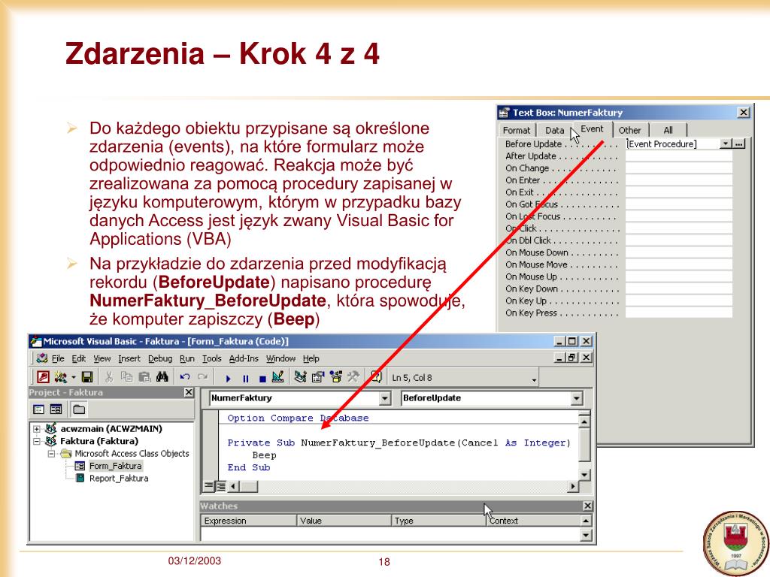Open the Tools menu
Viewport: 770px width, 577px height.
[211, 358]
